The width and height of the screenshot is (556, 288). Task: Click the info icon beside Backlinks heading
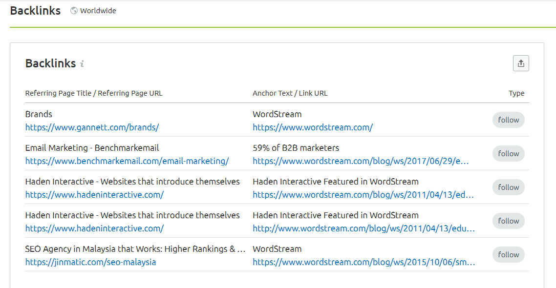click(x=82, y=63)
